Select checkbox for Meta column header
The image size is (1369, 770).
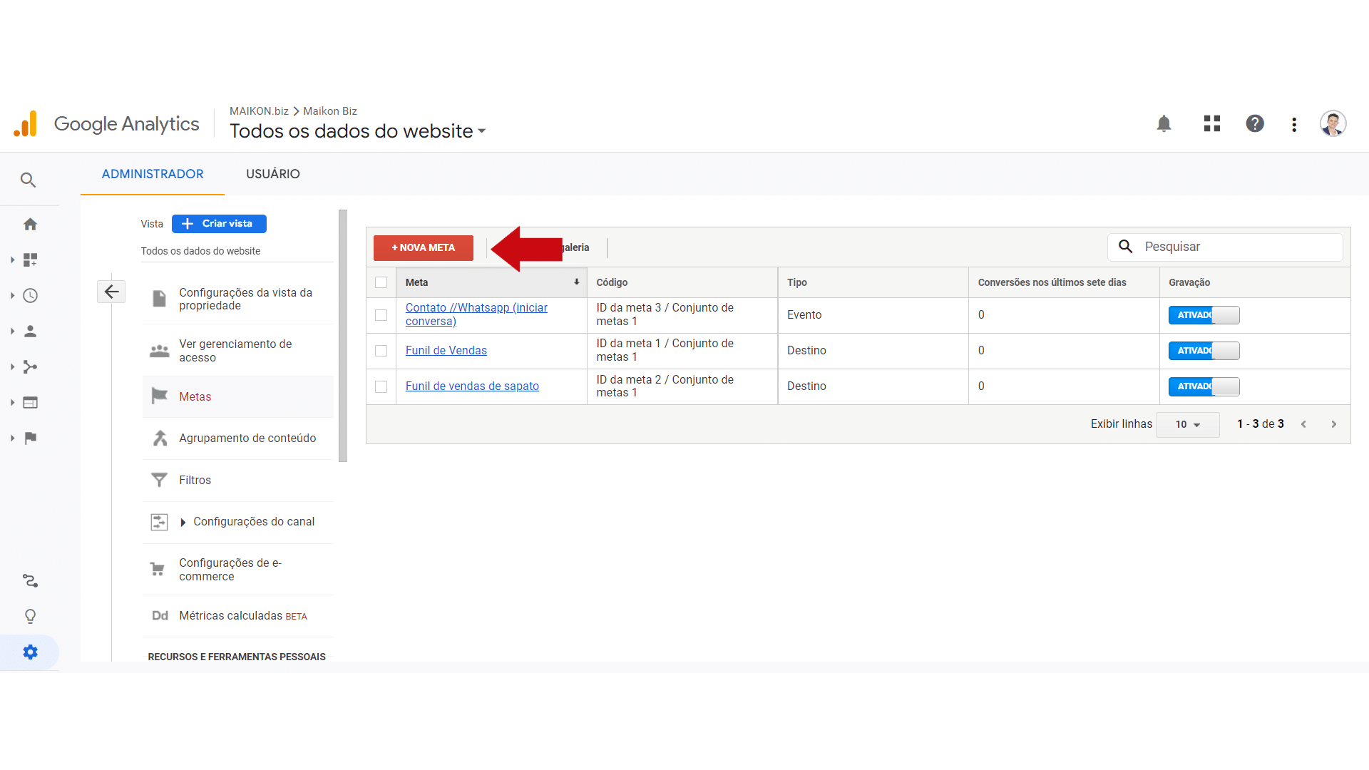(381, 282)
